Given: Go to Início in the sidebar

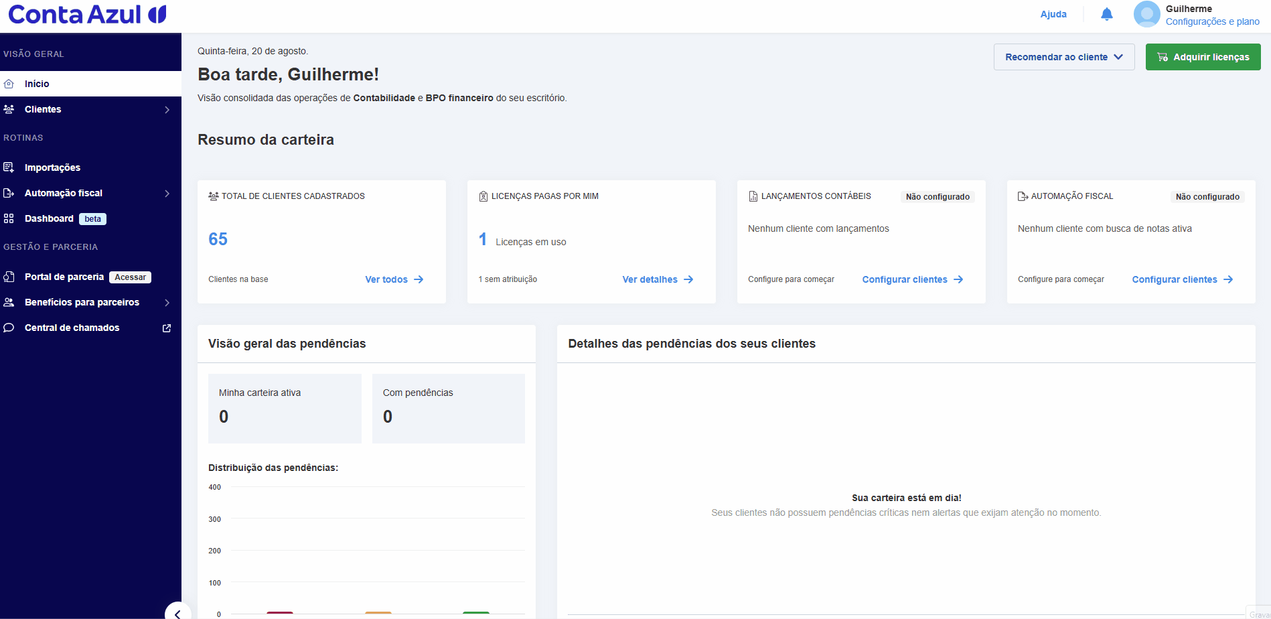Looking at the screenshot, I should pyautogui.click(x=90, y=84).
